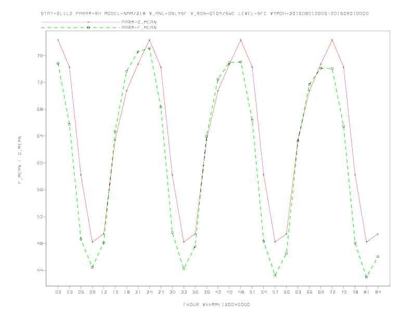Click the y-axis tick value 60
This screenshot has height=318, width=412.
40,163
